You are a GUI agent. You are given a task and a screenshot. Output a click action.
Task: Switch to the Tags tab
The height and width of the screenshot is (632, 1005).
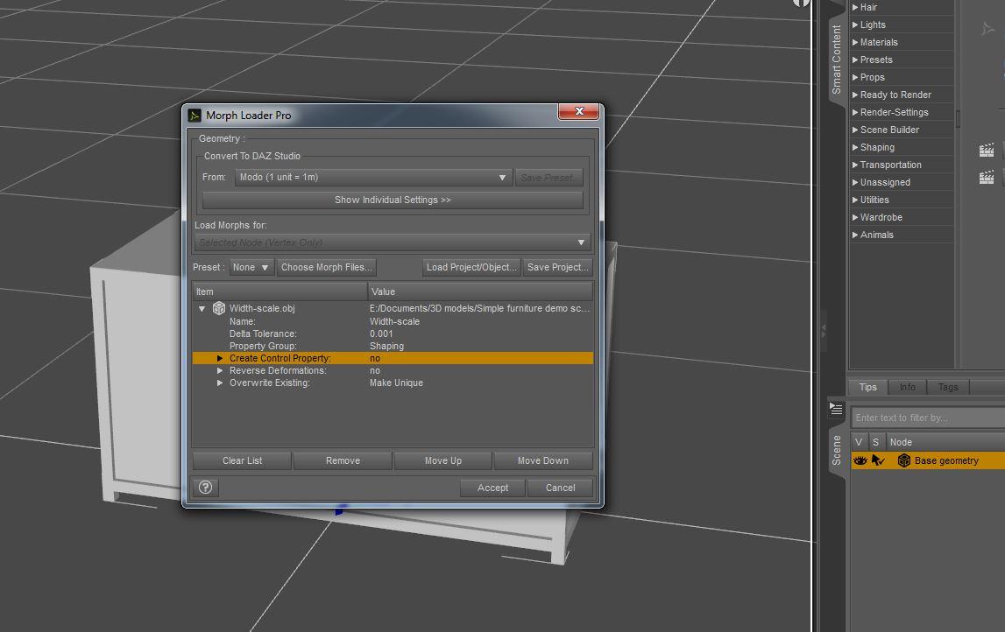[948, 387]
